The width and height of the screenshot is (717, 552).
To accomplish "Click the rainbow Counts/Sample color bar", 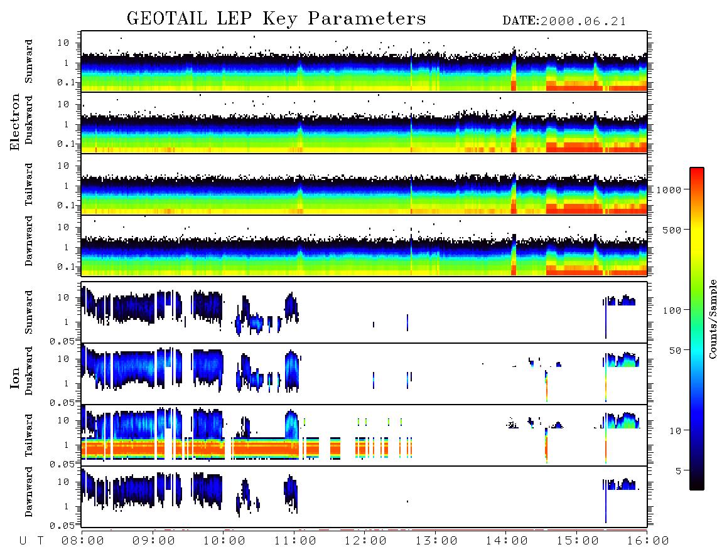I will coord(696,329).
